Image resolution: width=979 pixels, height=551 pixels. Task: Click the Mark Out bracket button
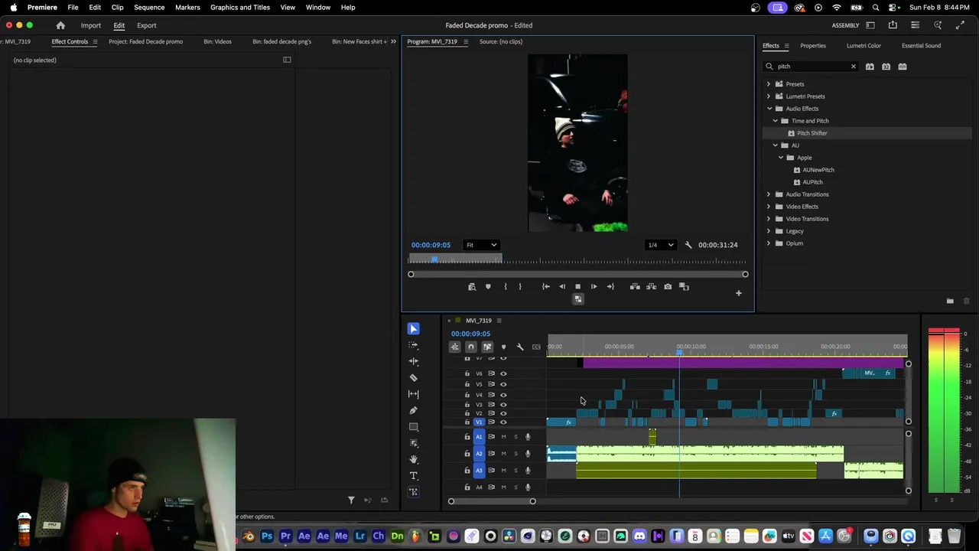[x=520, y=287]
